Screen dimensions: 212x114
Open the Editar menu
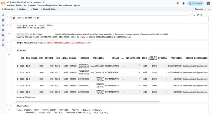point(19,5)
